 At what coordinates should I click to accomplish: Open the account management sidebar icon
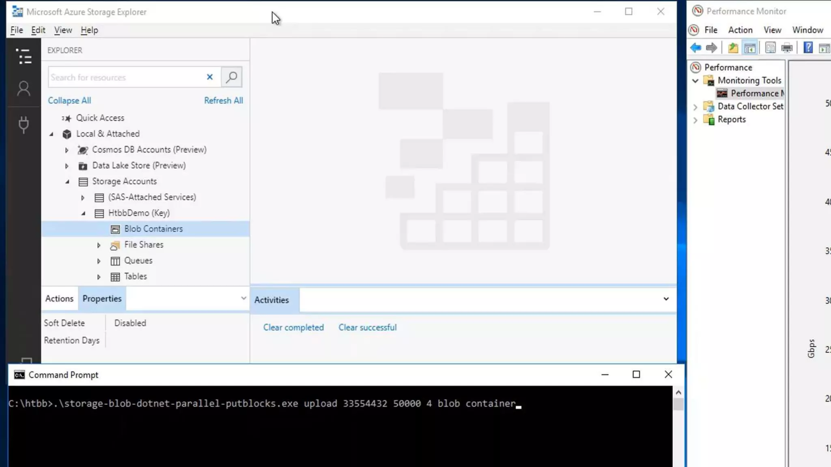24,88
